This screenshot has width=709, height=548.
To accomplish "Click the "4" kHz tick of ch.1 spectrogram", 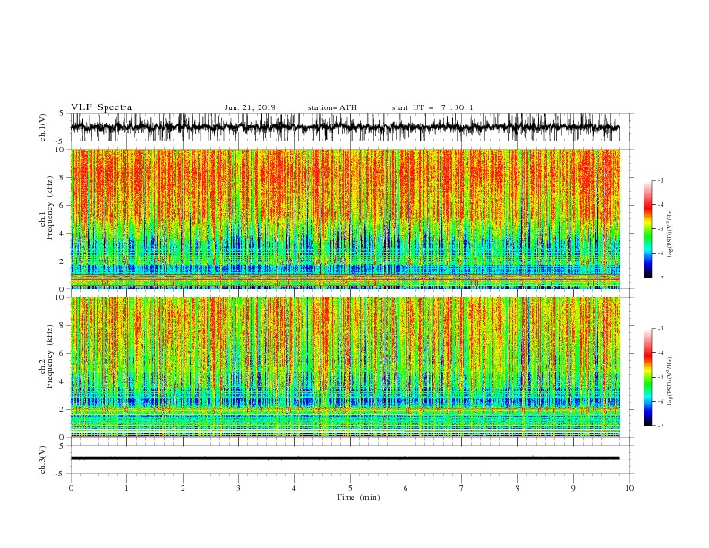I will tap(63, 234).
